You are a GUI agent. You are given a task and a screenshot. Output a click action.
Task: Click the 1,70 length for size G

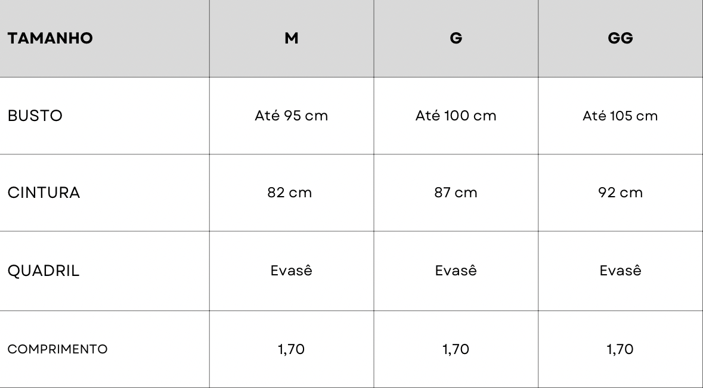pos(456,349)
